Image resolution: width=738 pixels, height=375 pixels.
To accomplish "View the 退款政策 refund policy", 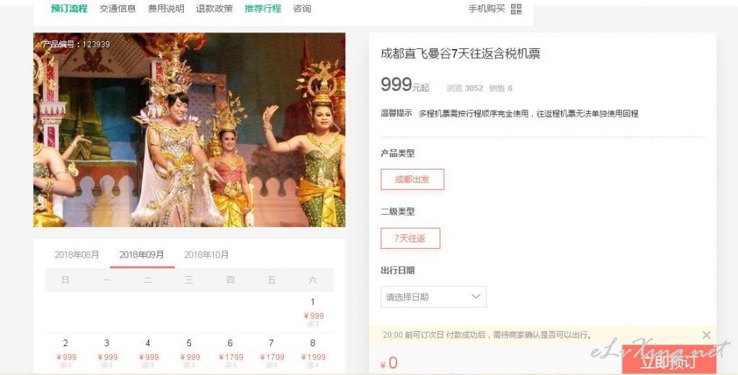I will [x=215, y=9].
